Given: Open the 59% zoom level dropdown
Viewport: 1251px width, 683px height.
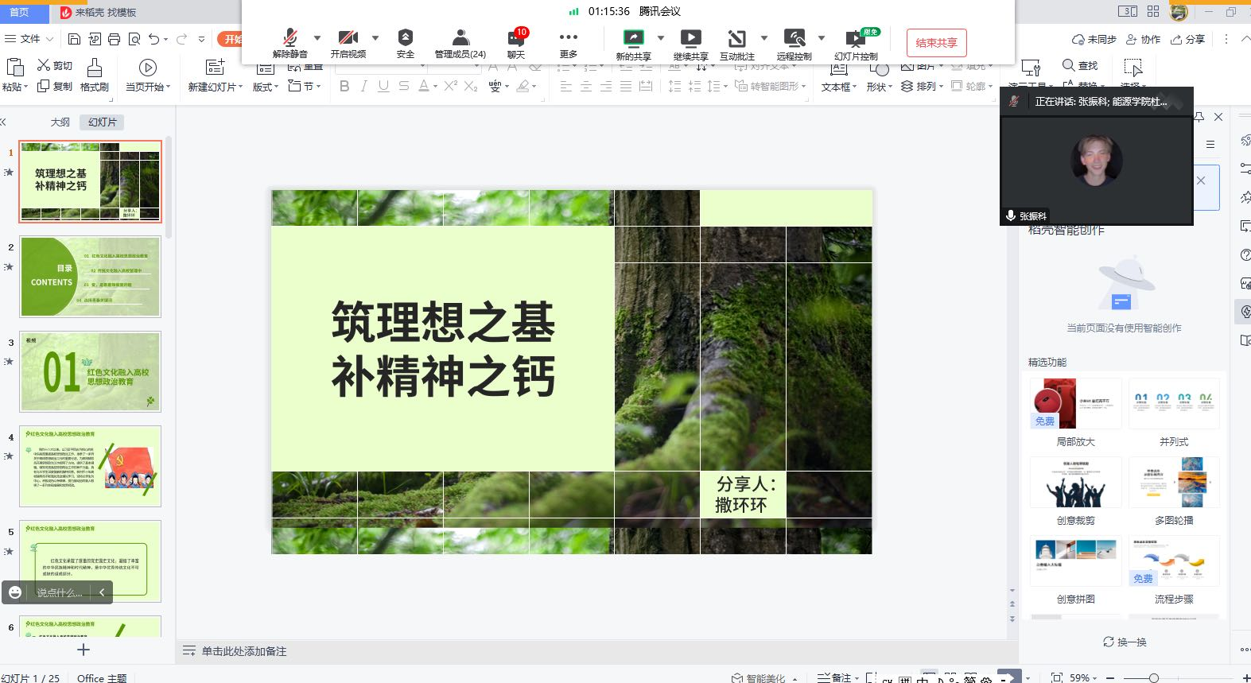Looking at the screenshot, I should [x=1084, y=677].
